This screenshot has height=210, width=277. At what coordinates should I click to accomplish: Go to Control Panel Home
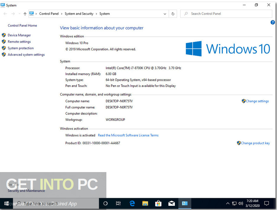(22, 25)
